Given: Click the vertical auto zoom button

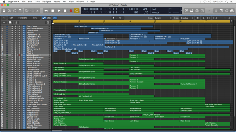Looking at the screenshot, I should (x=204, y=18).
